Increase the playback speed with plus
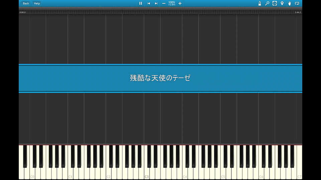Image resolution: width=321 pixels, height=180 pixels. click(180, 3)
